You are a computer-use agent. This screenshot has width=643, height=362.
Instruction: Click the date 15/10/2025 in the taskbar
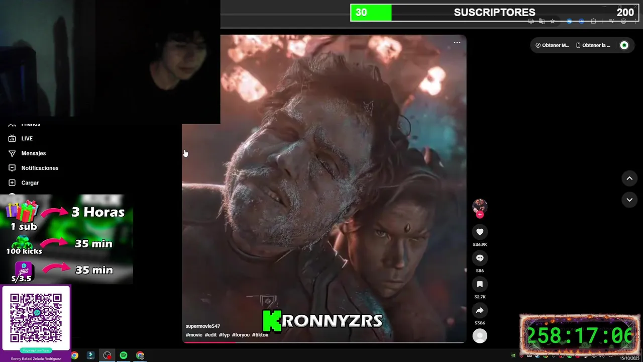629,358
